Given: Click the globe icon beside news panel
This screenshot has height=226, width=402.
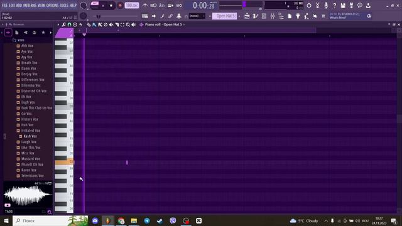Looking at the screenshot, I should (x=369, y=16).
